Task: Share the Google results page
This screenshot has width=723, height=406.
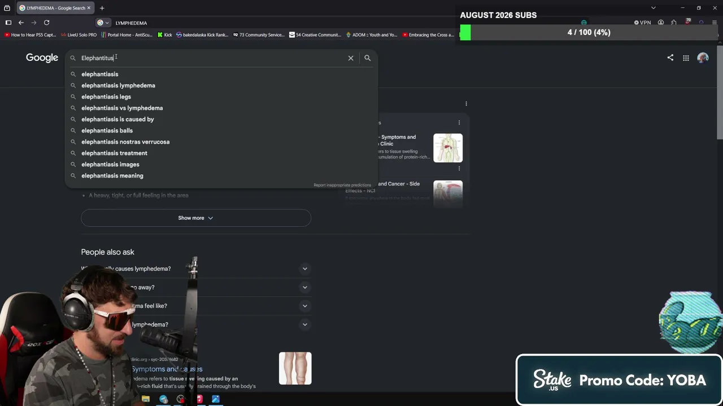Action: pyautogui.click(x=670, y=58)
